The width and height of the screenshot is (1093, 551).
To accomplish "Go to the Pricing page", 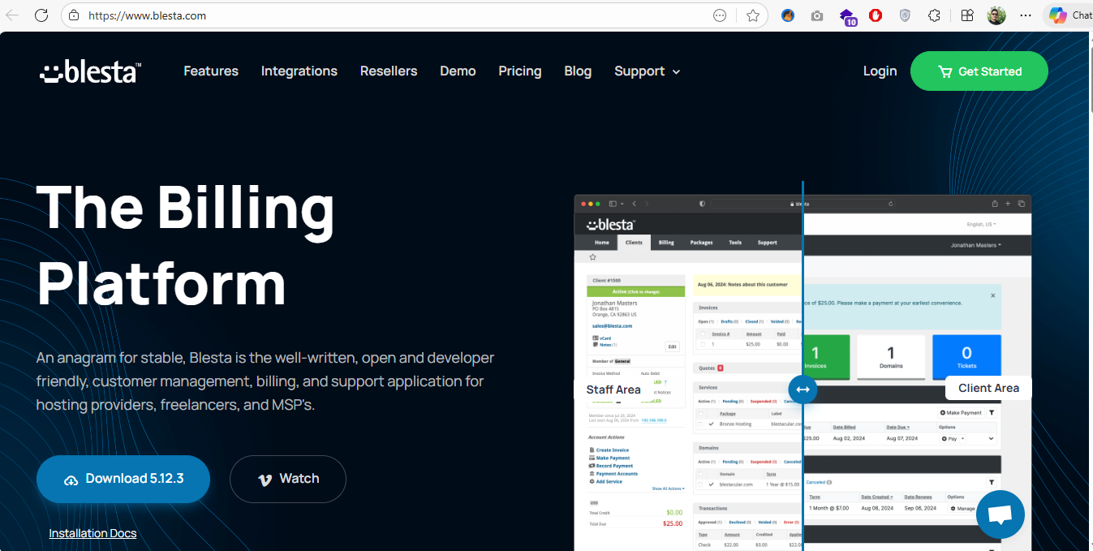I will point(519,71).
